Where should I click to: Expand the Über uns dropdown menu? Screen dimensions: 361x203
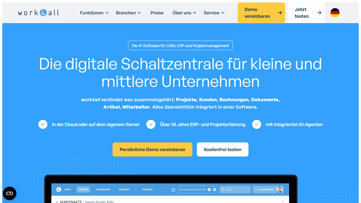click(x=184, y=13)
